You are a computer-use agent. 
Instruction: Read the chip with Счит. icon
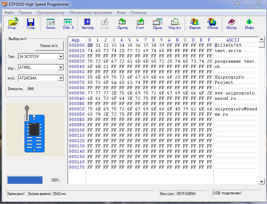click(140, 24)
